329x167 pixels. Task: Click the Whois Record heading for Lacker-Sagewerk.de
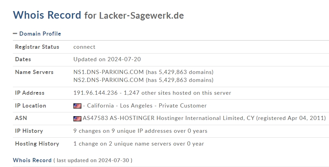pos(98,15)
